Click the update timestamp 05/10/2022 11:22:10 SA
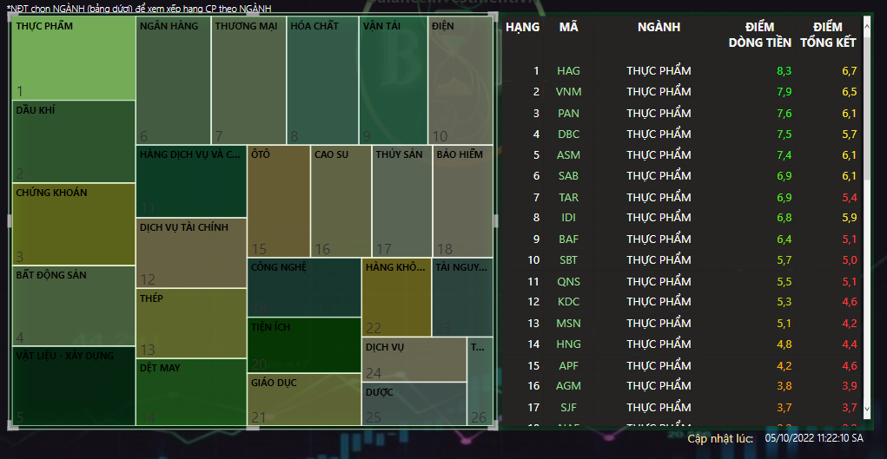This screenshot has width=887, height=459. pyautogui.click(x=814, y=438)
